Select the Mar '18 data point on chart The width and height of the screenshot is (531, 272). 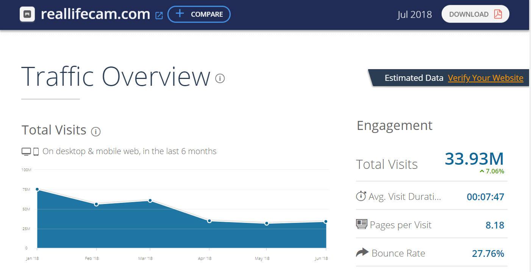coord(150,201)
